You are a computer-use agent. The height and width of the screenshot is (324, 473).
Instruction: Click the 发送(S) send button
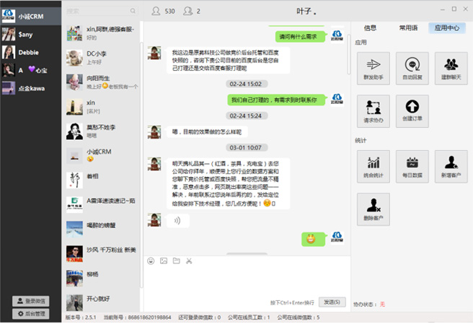(332, 302)
